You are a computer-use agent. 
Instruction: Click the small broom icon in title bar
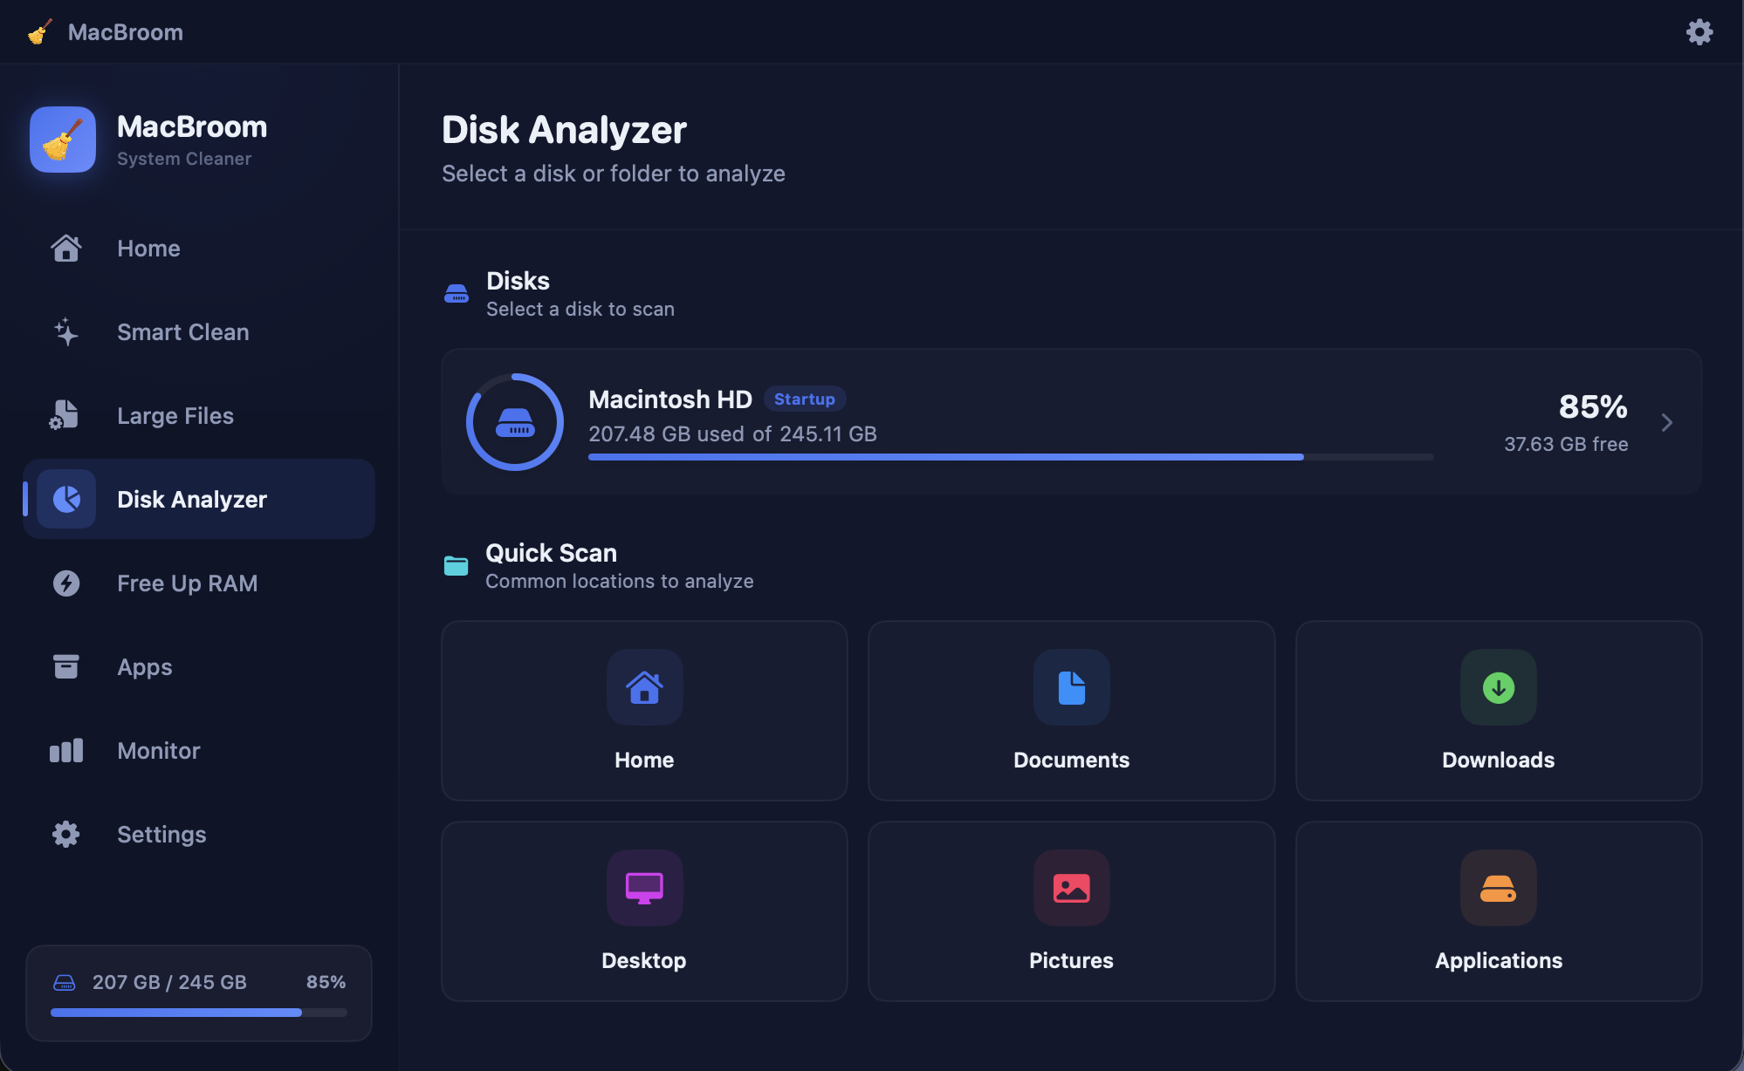(39, 32)
